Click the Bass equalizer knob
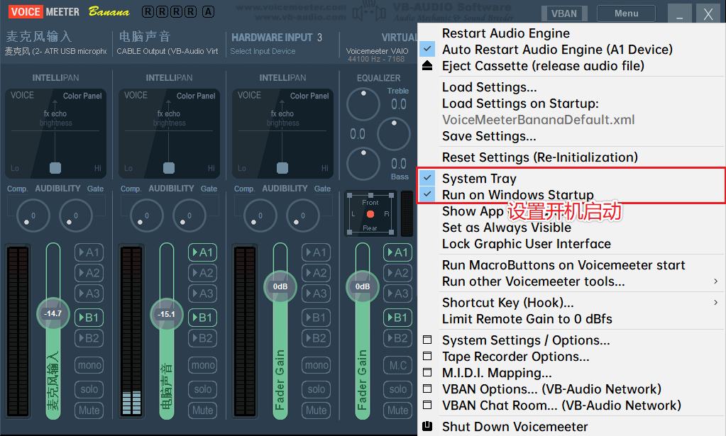The height and width of the screenshot is (436, 726). 363,163
